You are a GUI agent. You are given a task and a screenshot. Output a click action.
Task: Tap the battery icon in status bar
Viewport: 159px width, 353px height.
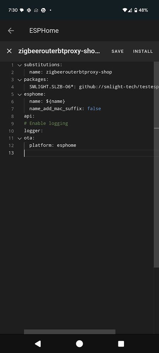coord(136,10)
